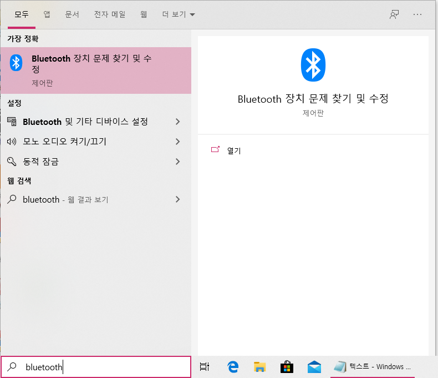
Task: Click the key icon next to 동적 잠금
Action: click(x=12, y=162)
